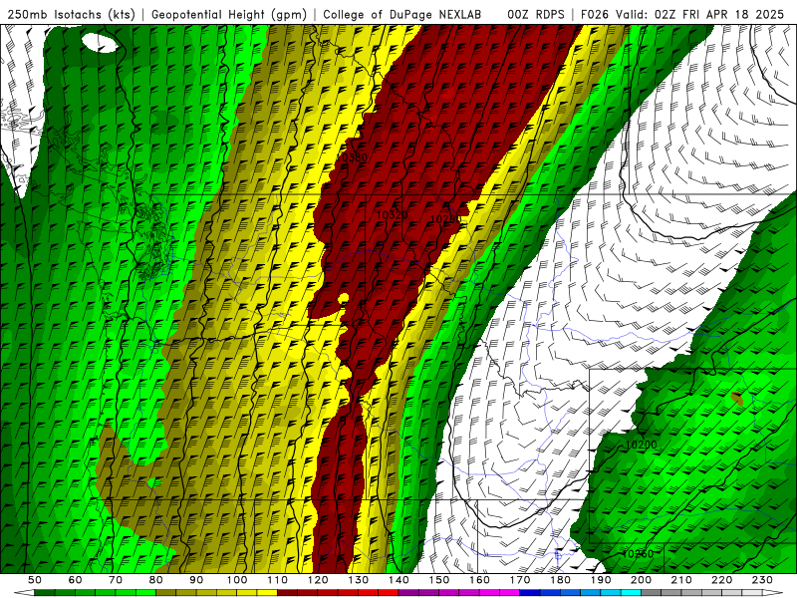This screenshot has width=797, height=598.
Task: Click the 170 value on the color scale
Action: (520, 580)
